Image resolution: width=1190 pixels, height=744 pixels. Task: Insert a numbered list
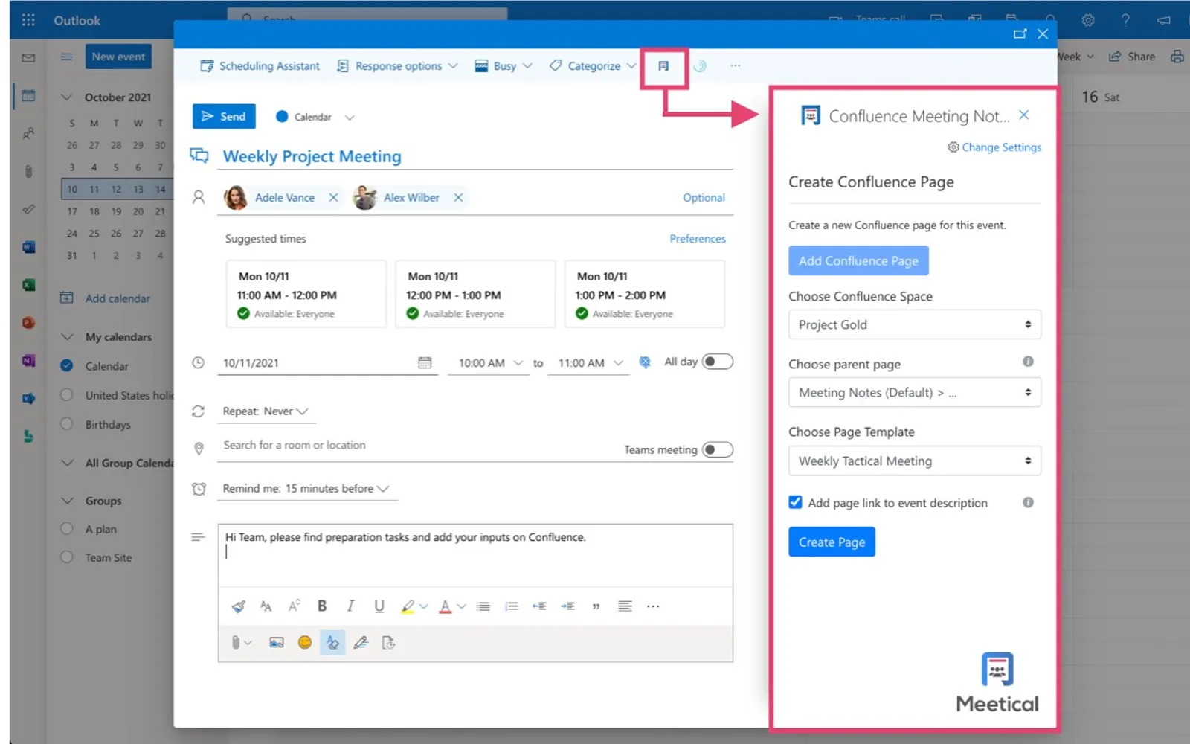tap(512, 606)
